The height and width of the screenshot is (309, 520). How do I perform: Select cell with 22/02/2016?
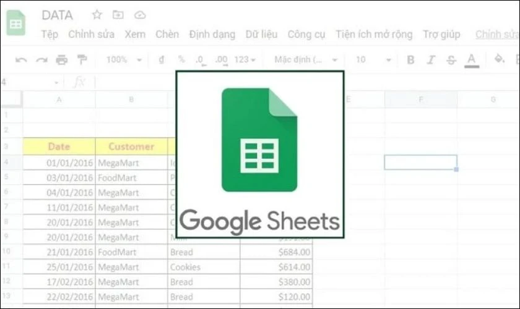[59, 297]
